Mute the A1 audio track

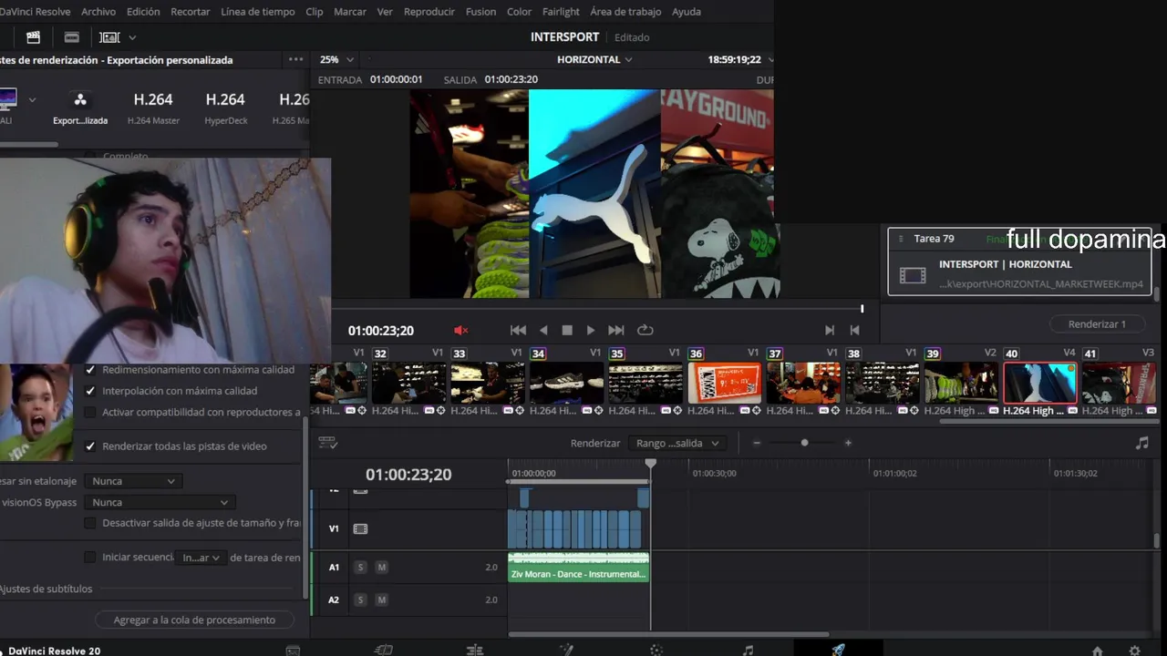point(381,567)
